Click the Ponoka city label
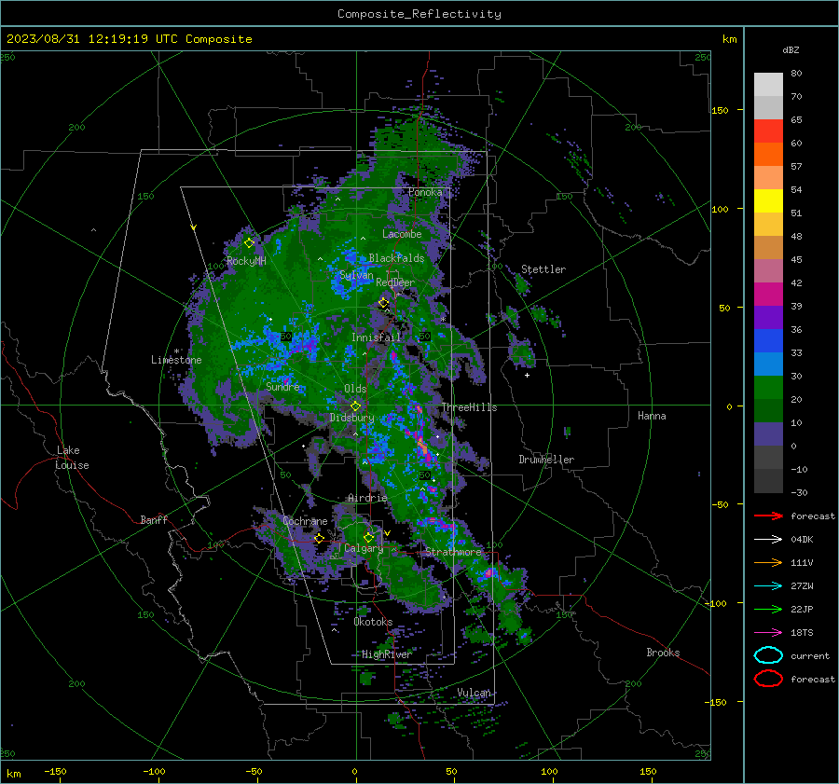The image size is (839, 784). pos(425,192)
